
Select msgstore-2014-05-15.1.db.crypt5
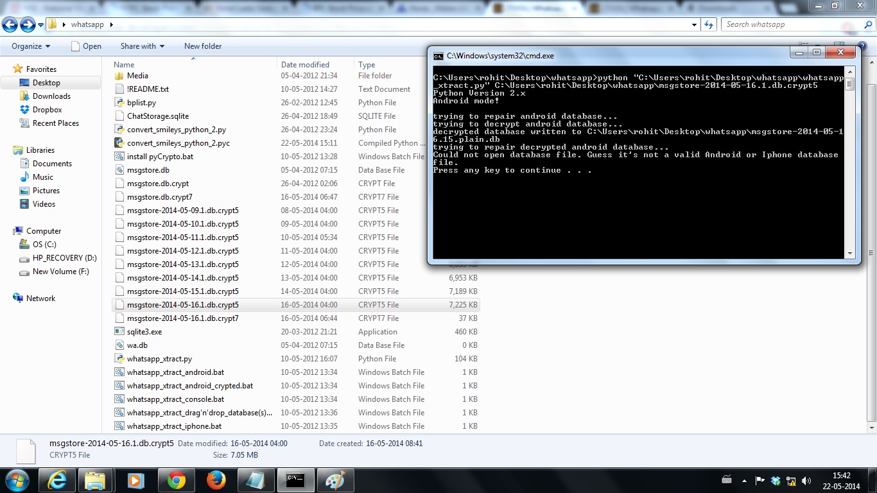pyautogui.click(x=183, y=291)
